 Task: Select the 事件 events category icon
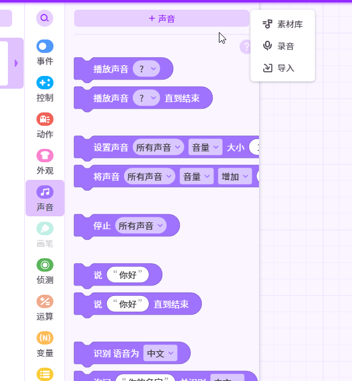click(x=45, y=46)
